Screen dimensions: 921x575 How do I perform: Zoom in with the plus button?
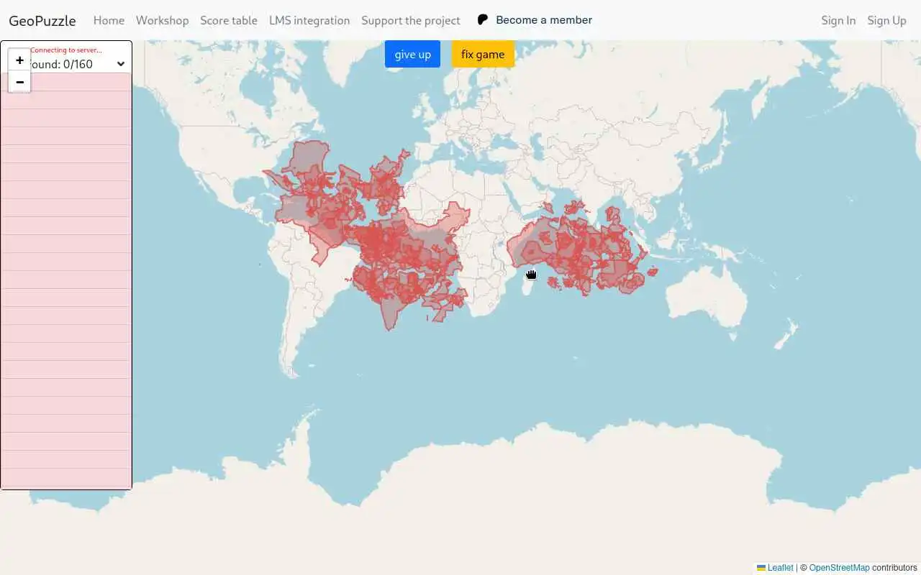pos(19,60)
